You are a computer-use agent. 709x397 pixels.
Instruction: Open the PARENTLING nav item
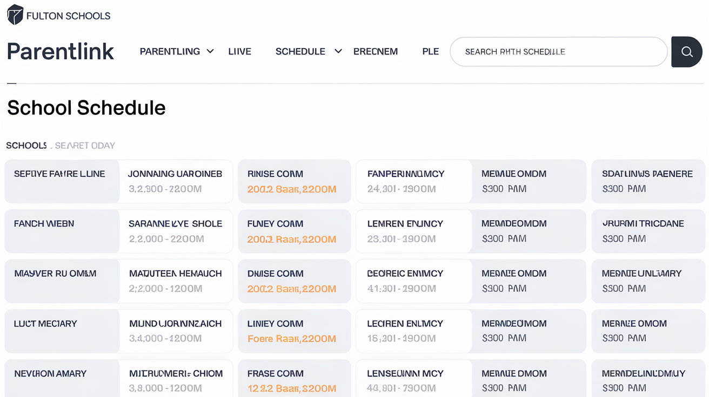(x=170, y=51)
